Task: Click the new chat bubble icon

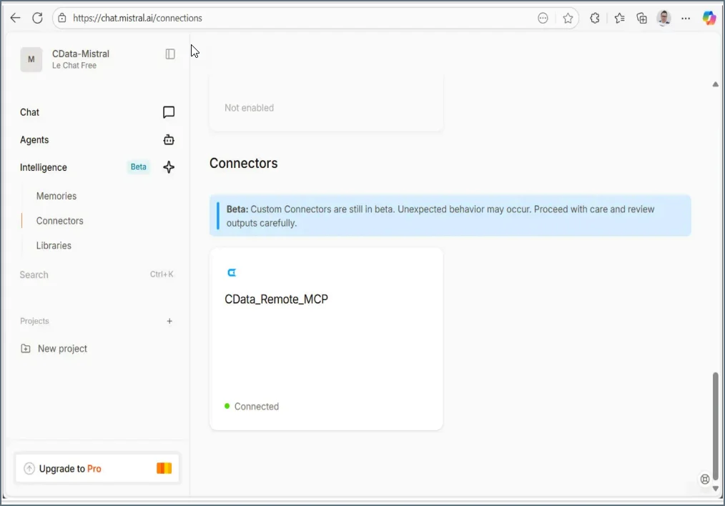Action: (x=169, y=112)
